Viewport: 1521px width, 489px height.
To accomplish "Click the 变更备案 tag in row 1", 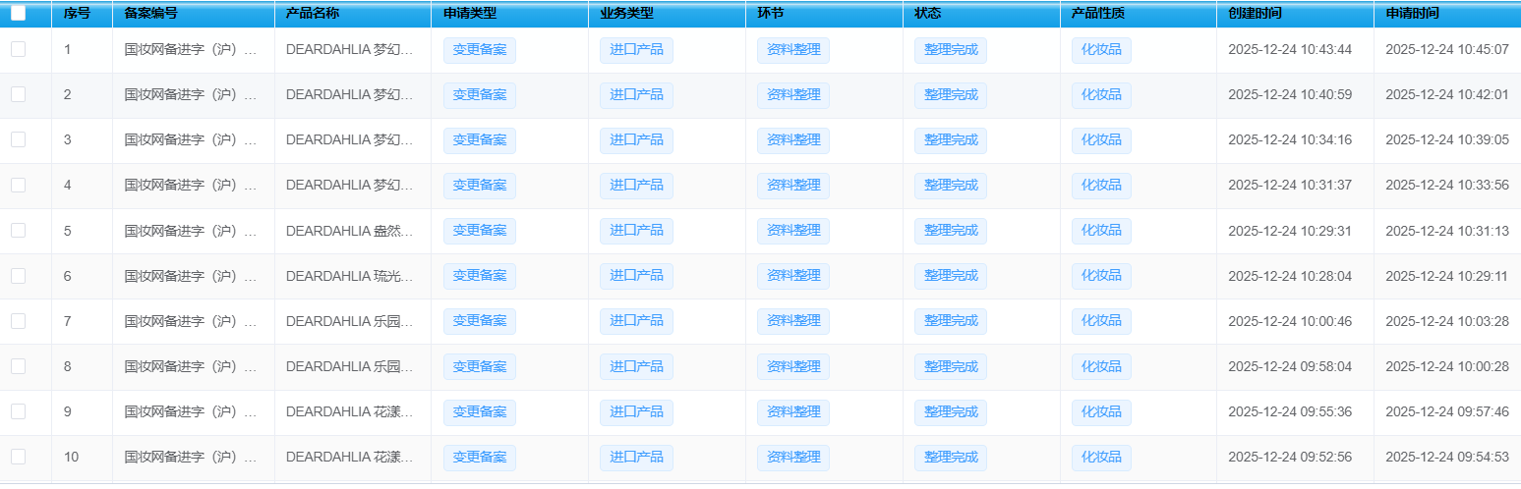I will tap(479, 50).
